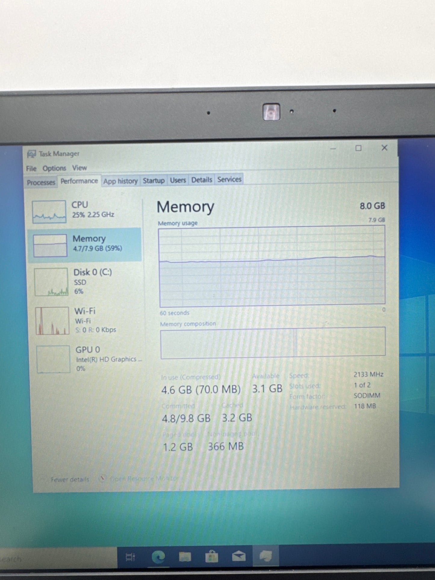This screenshot has width=435, height=580.
Task: Maximize the Task Manager window
Action: 358,148
